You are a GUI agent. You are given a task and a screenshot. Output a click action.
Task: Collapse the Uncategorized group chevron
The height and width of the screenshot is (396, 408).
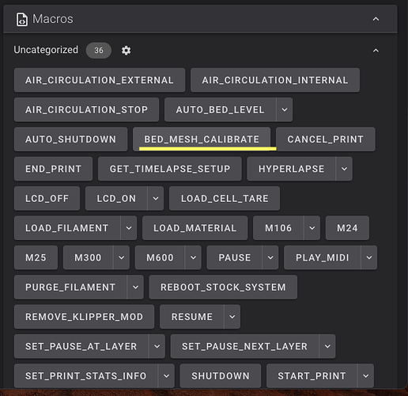tap(376, 51)
